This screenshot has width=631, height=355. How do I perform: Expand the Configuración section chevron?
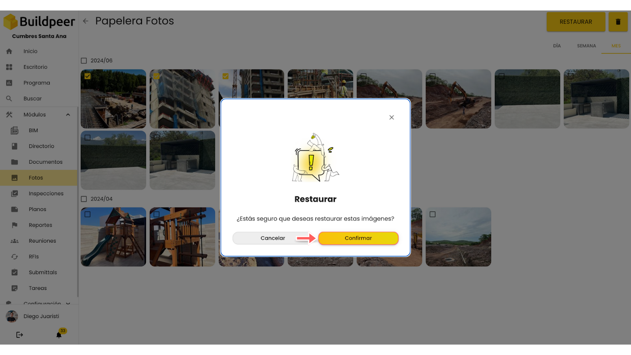click(68, 303)
